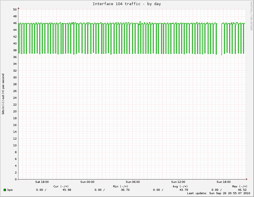
Task: Click the 'Sat 18:00' time axis label
Action: click(42, 182)
